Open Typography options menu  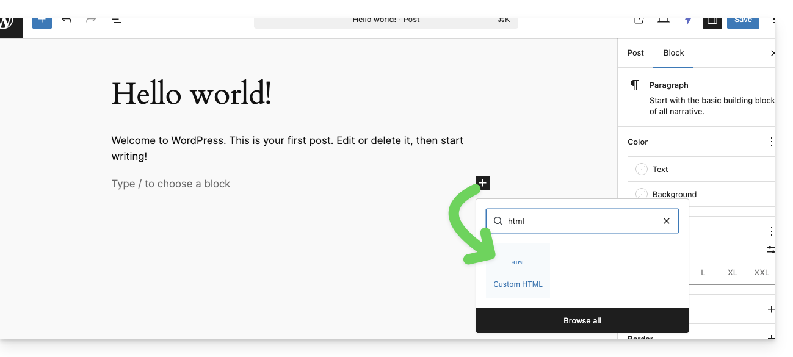tap(771, 231)
